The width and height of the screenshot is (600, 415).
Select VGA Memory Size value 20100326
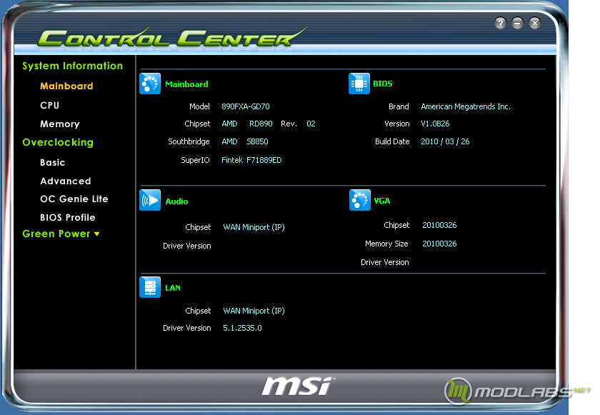tap(439, 244)
